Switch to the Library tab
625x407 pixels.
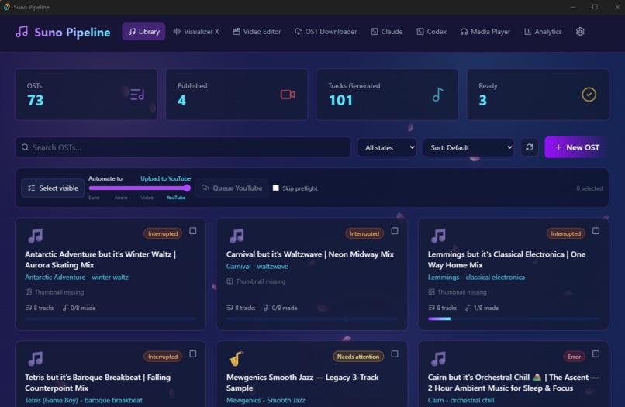(x=143, y=32)
